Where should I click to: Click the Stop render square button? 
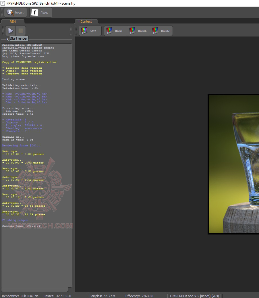21,30
